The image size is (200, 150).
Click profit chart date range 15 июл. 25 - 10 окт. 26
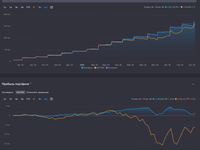[x=141, y=99]
